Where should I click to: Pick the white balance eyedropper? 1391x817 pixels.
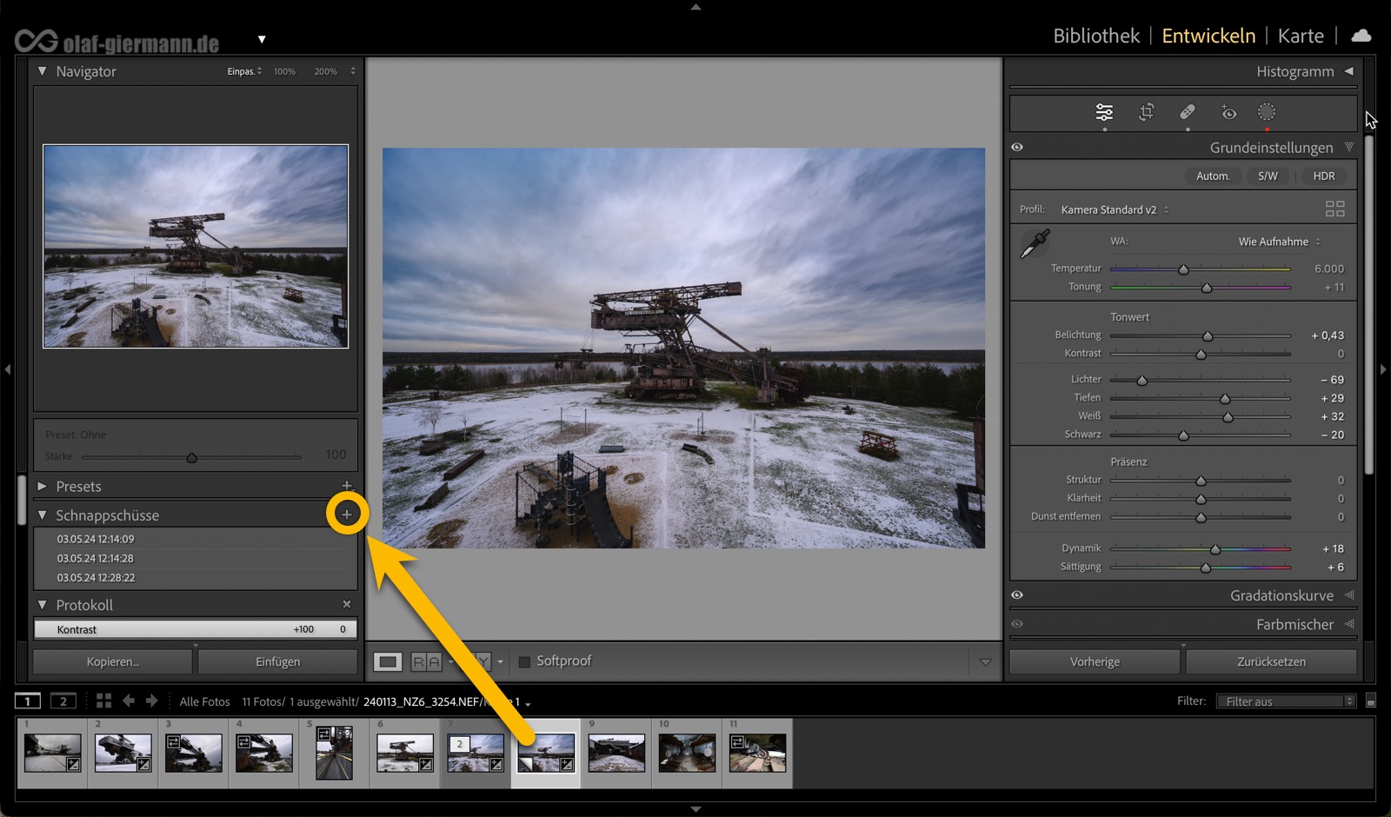[x=1035, y=244]
